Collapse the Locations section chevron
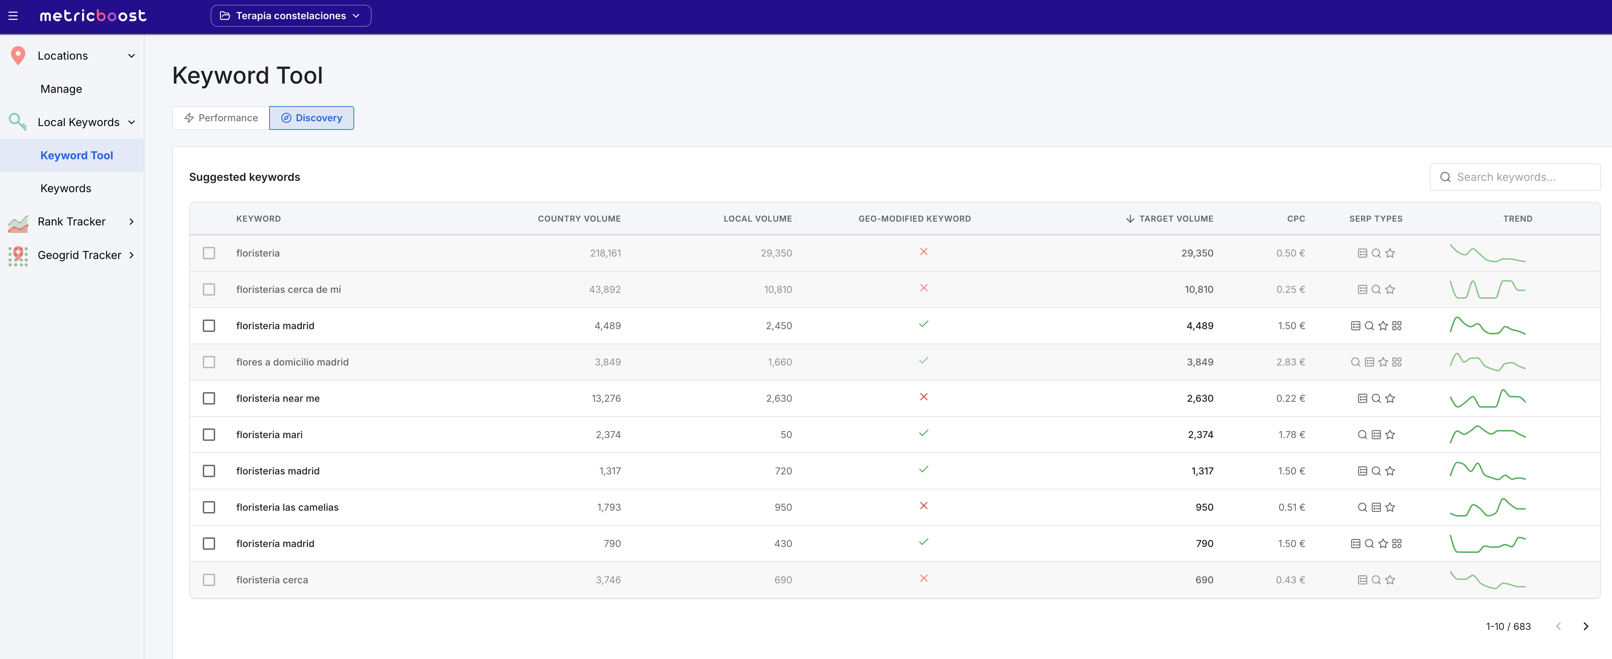The height and width of the screenshot is (659, 1612). (132, 56)
